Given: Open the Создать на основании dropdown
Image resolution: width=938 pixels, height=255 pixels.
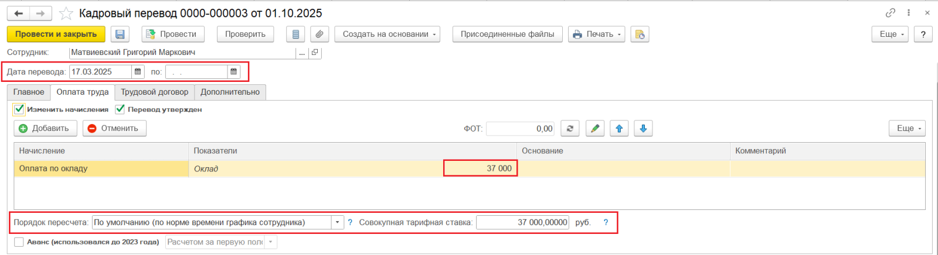Looking at the screenshot, I should click(387, 35).
